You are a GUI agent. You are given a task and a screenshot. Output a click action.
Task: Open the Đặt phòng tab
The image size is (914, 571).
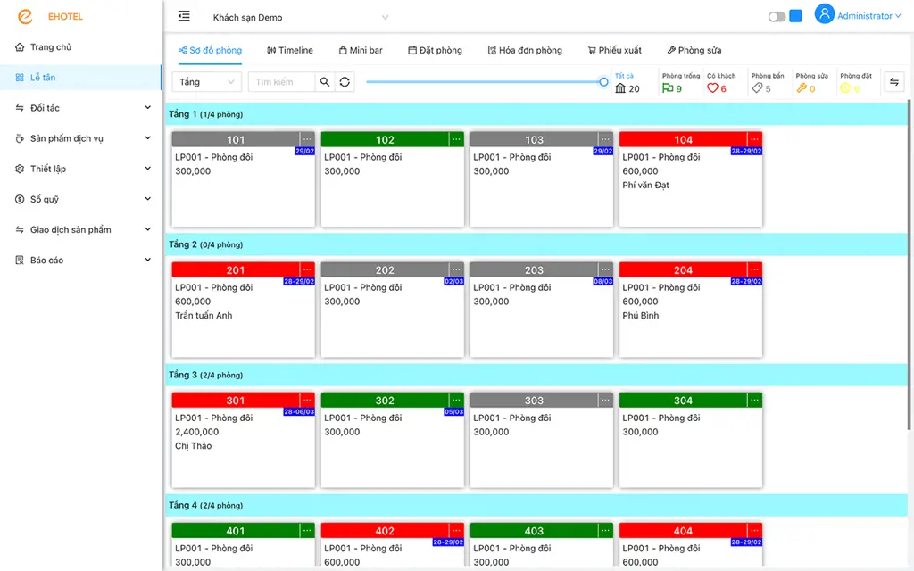click(435, 50)
